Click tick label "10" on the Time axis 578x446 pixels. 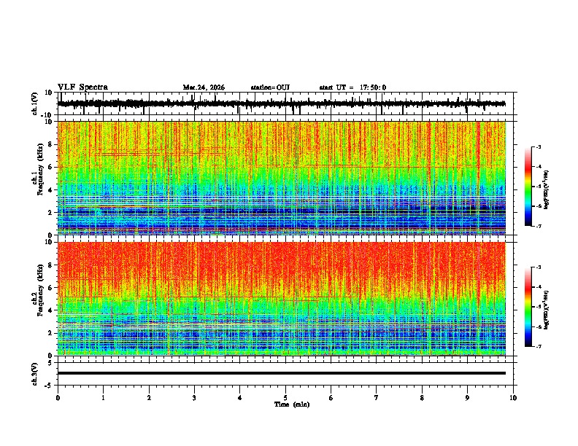[513, 398]
